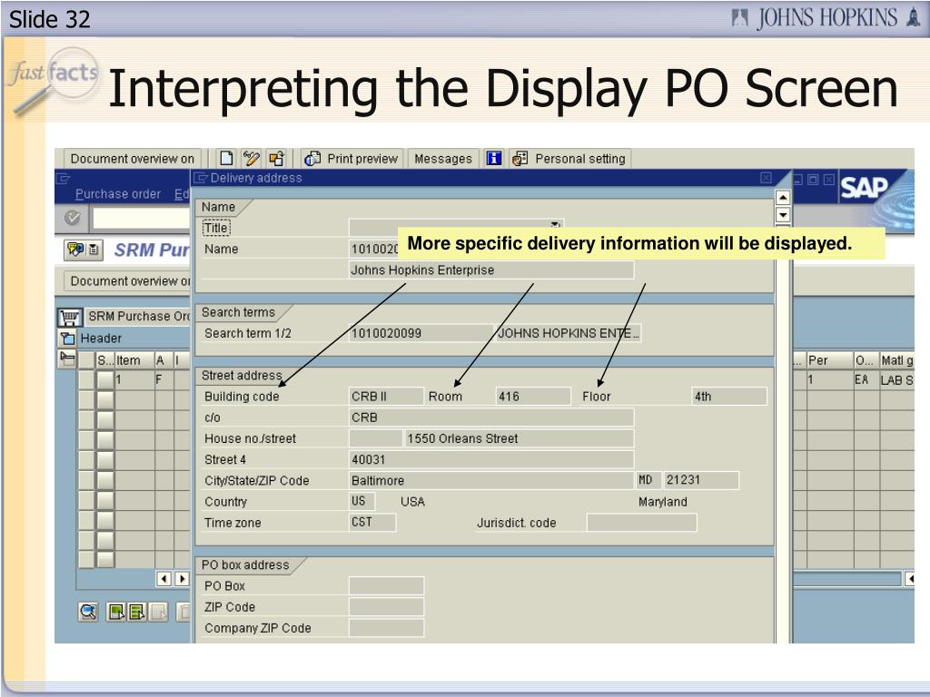The image size is (930, 697).
Task: Click the magnifier details icon at bottom
Action: (88, 612)
